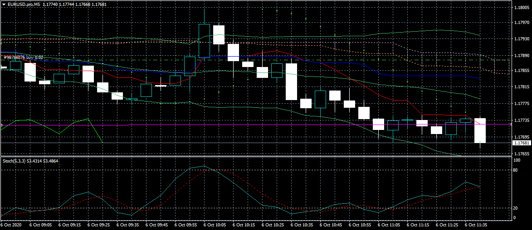Click the 1.18005 price scale label
This screenshot has width=532, height=230.
pyautogui.click(x=521, y=8)
